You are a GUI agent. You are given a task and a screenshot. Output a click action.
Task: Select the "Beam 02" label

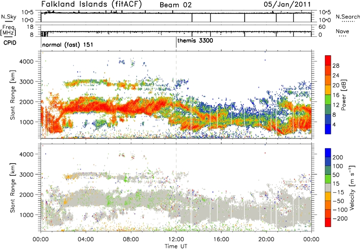(x=175, y=5)
